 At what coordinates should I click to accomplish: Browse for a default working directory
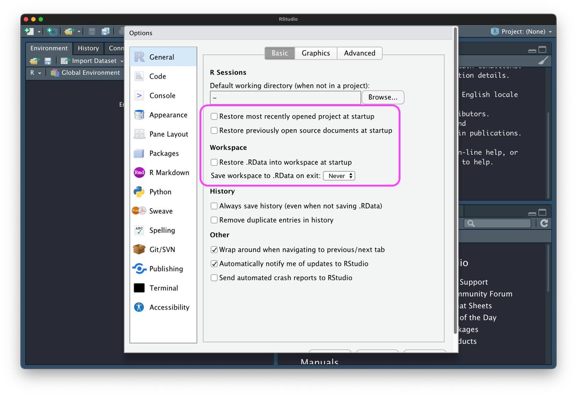382,97
